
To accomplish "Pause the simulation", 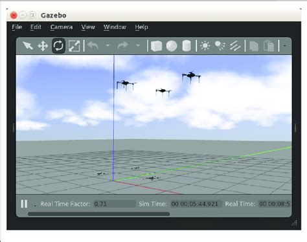I will 24,204.
